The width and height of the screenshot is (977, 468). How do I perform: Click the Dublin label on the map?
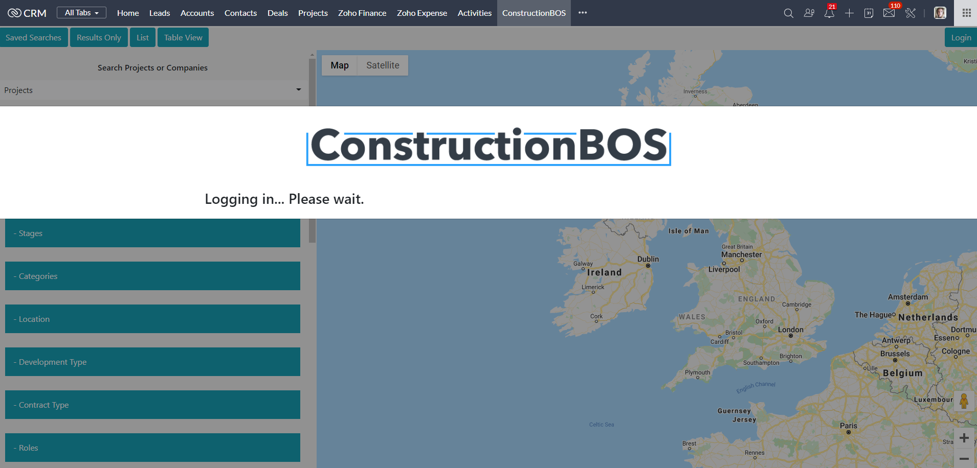(x=648, y=259)
